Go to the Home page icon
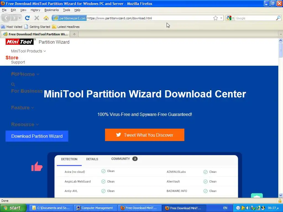 click(x=46, y=18)
